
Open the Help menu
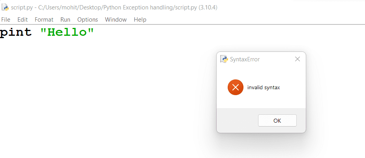tap(140, 20)
